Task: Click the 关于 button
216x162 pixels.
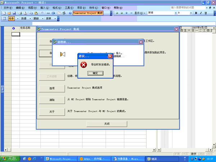Action: [52, 112]
